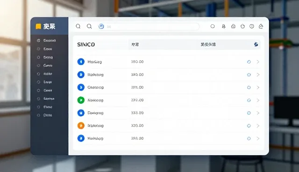Click the second icon in the top-right icon group
This screenshot has height=172, width=299.
pyautogui.click(x=224, y=26)
